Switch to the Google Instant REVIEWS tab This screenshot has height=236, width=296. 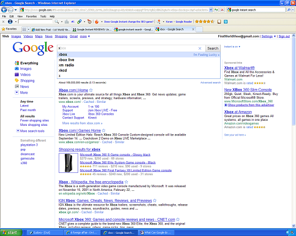click(92, 29)
